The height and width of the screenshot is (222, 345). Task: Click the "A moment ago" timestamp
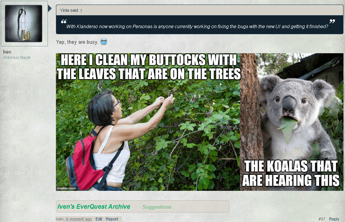79,219
